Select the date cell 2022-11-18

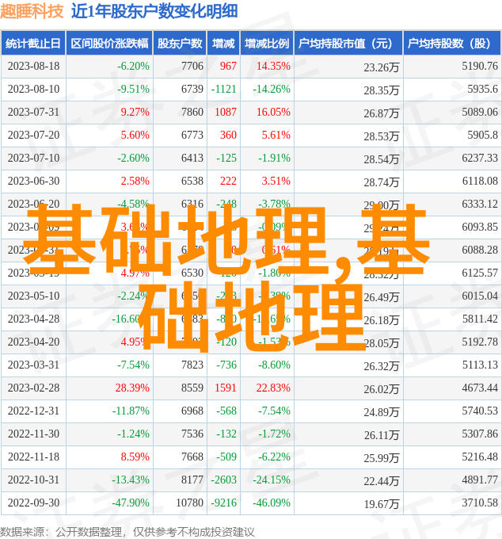33,457
